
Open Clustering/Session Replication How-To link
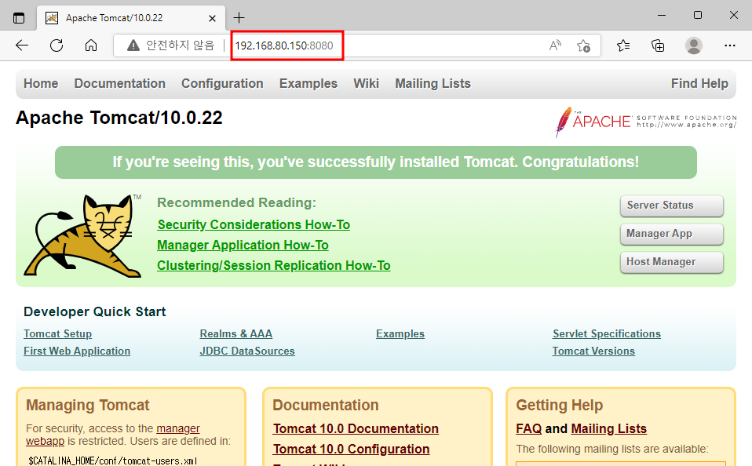(273, 266)
